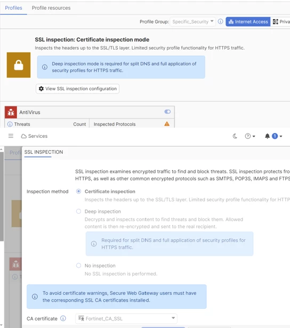
Task: Click the red AntiVirus bug icon
Action: click(11, 112)
